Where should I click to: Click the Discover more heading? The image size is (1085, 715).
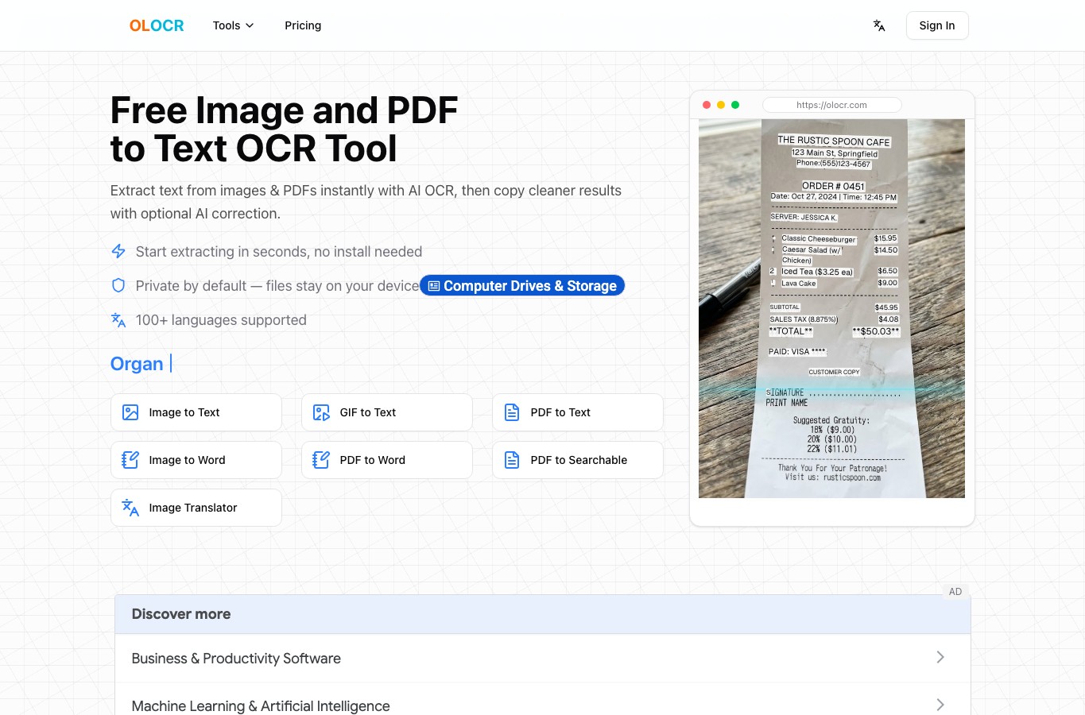pos(181,614)
